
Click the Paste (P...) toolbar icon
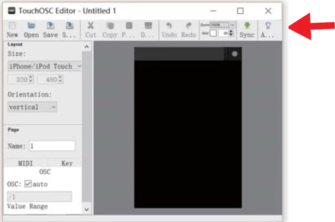point(129,30)
